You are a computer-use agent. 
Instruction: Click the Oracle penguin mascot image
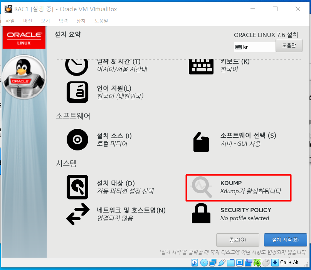click(x=24, y=77)
